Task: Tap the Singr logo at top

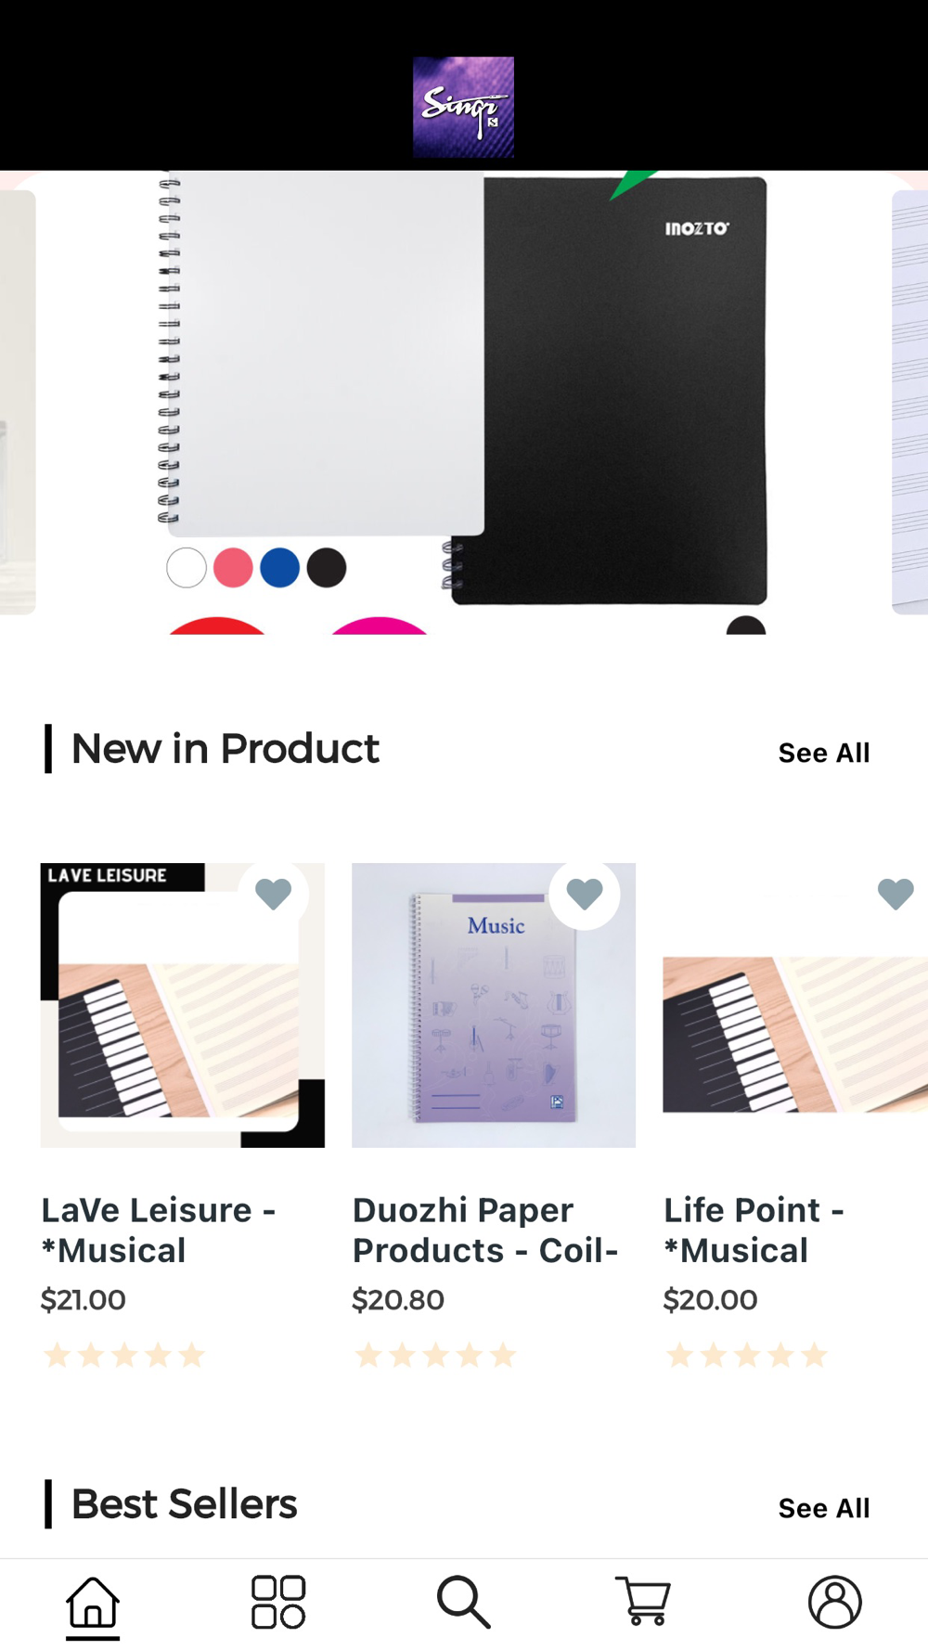Action: [463, 108]
